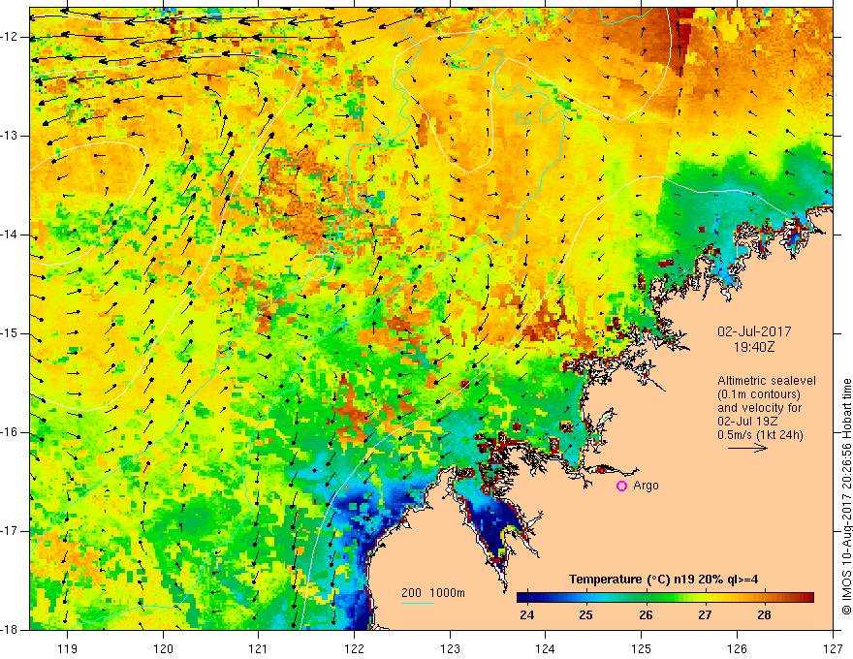Click longitude label 127 at bottom right

click(x=832, y=648)
